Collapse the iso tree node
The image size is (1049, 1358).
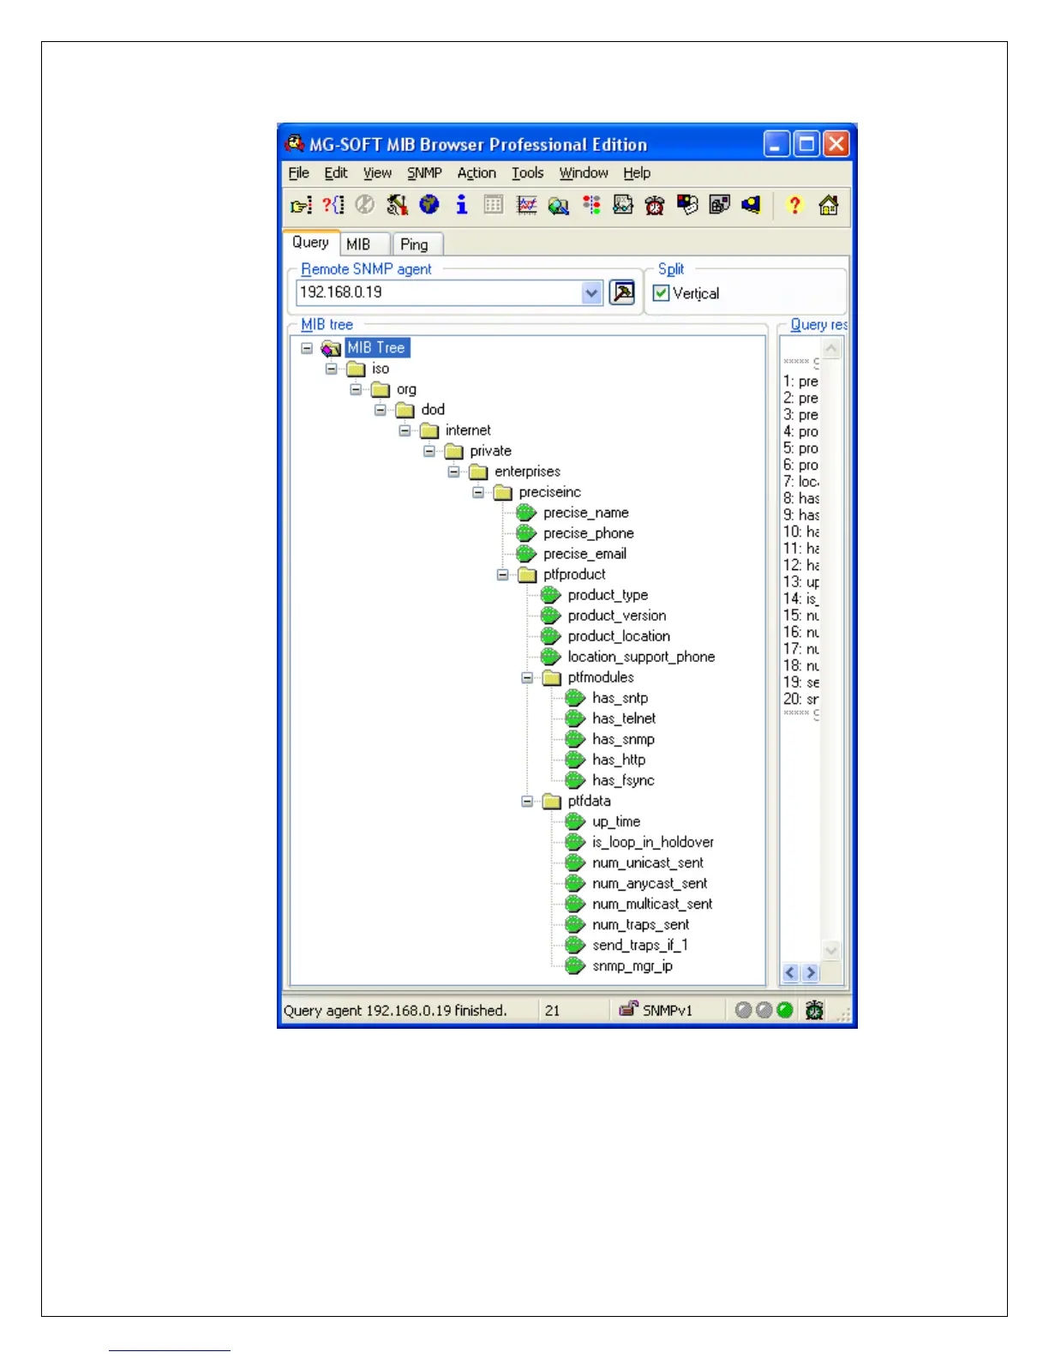[332, 369]
